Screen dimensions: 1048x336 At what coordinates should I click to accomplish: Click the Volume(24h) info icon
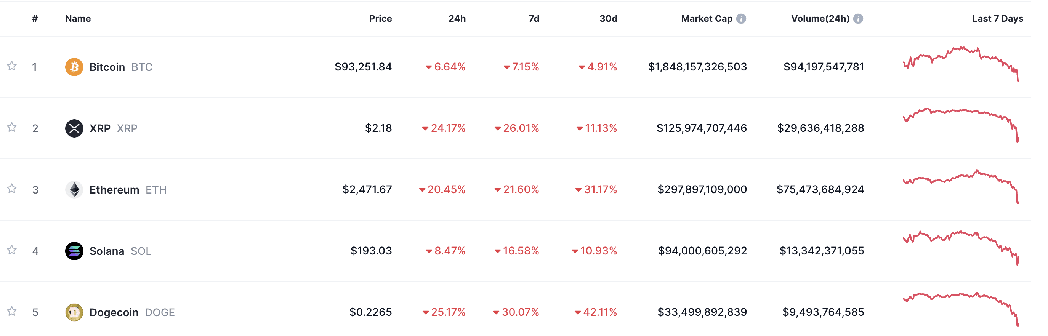tap(858, 19)
